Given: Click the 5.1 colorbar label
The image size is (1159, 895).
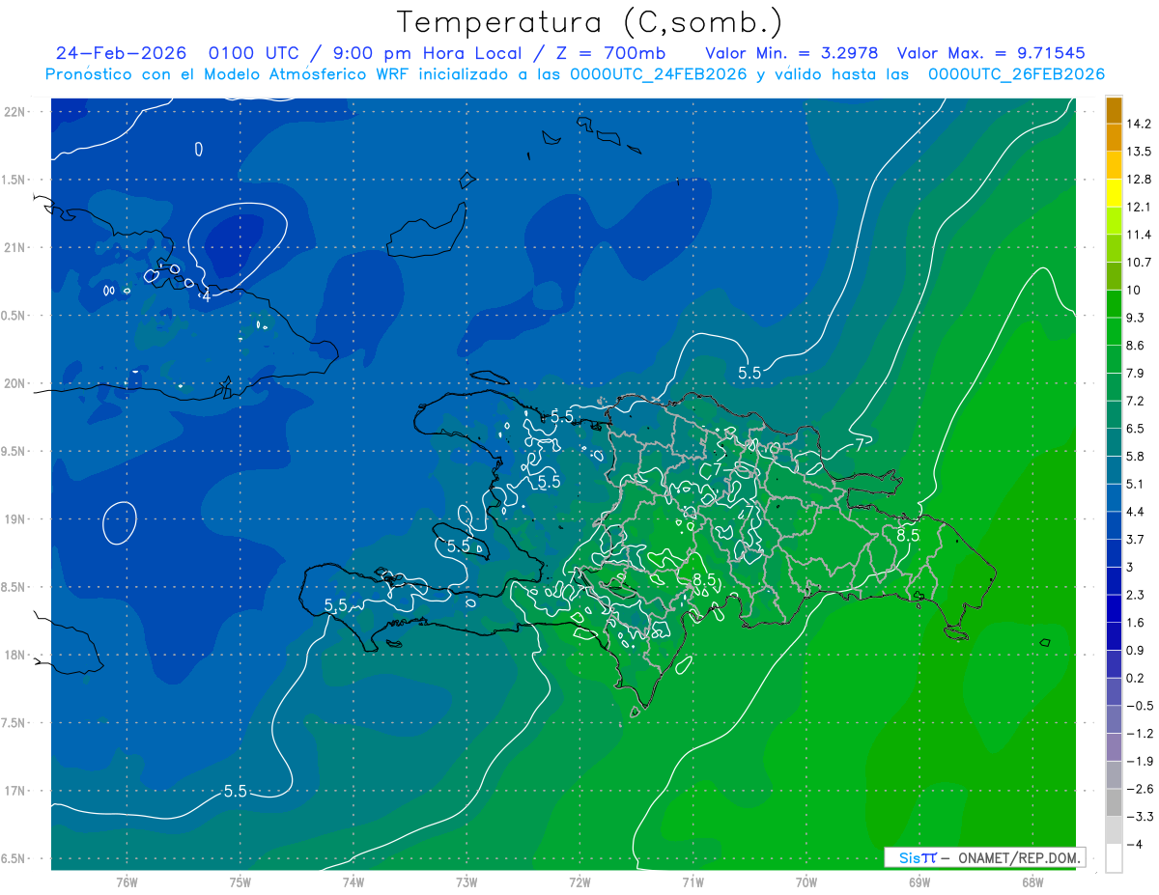Looking at the screenshot, I should 1135,484.
